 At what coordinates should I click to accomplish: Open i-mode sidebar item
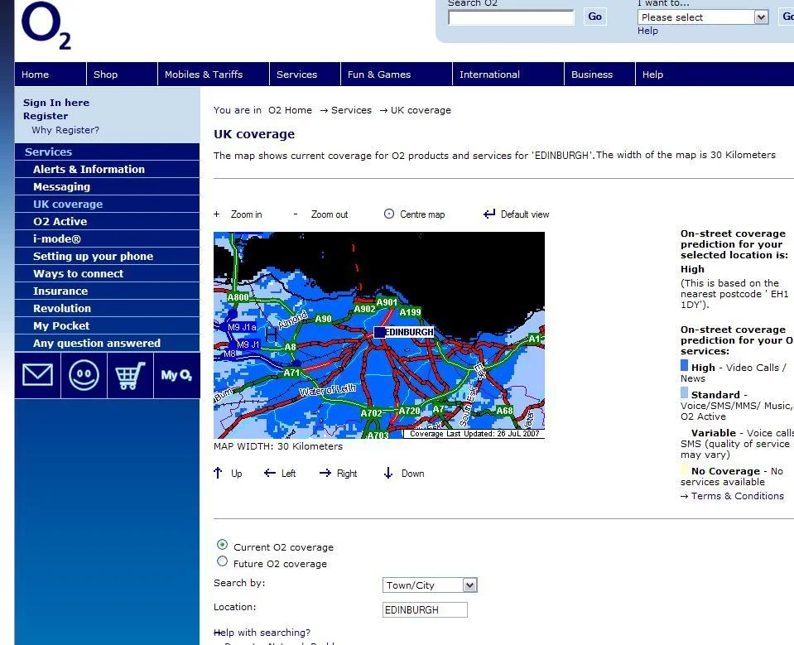pyautogui.click(x=108, y=239)
